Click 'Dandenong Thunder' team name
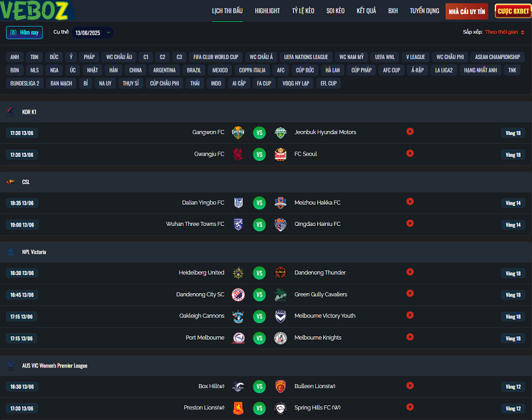Viewport: 532px width, 420px height. [320, 272]
